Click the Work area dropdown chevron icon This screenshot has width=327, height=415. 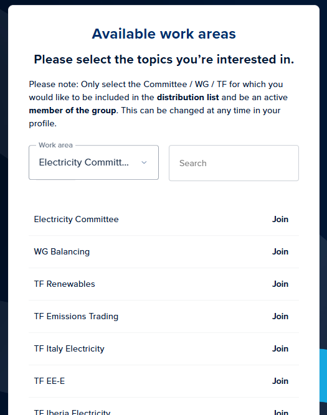[144, 162]
